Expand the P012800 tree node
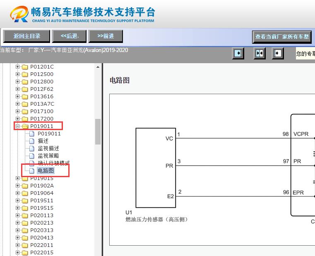This screenshot has width=315, height=256. [x=17, y=81]
